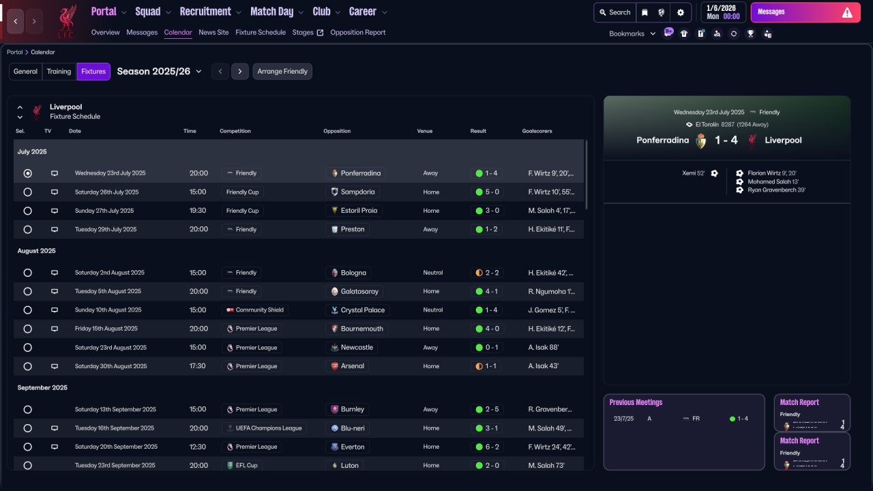Click the Florian Wirtz 9', 20' goalscorer text

771,173
